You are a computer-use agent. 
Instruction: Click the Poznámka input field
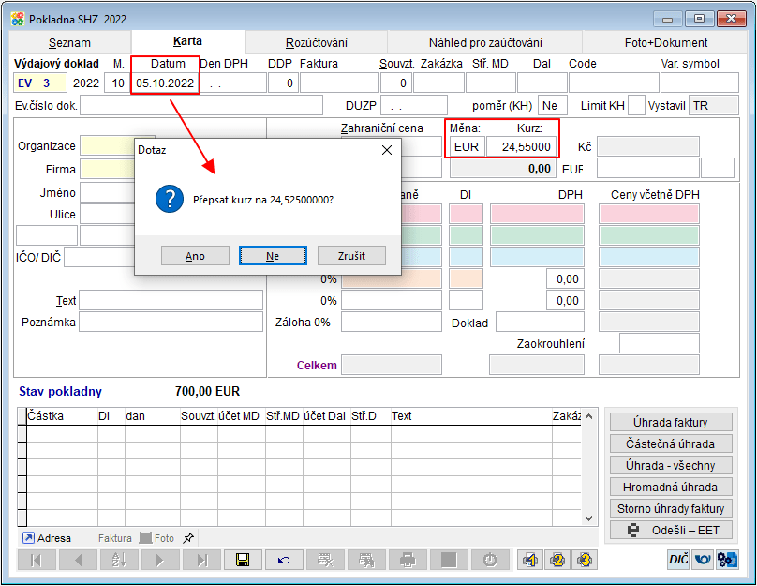click(x=171, y=323)
